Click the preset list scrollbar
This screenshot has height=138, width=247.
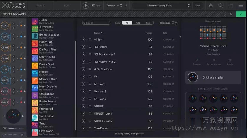click(180, 36)
